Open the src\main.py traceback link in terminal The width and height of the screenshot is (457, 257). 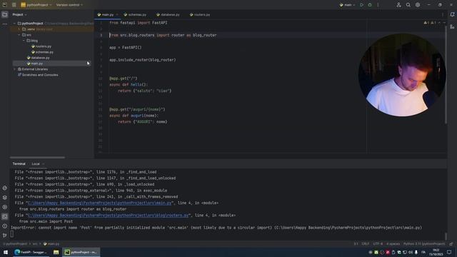(x=99, y=203)
